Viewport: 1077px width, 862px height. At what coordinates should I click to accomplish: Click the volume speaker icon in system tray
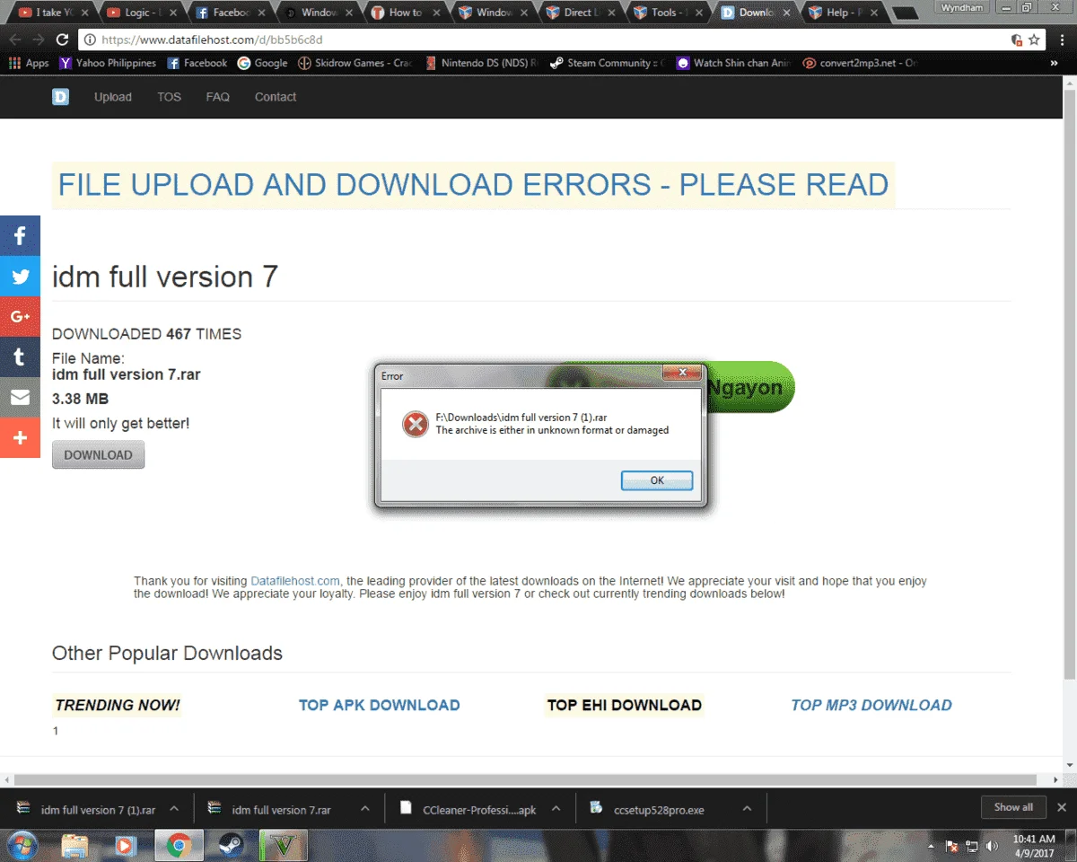992,846
